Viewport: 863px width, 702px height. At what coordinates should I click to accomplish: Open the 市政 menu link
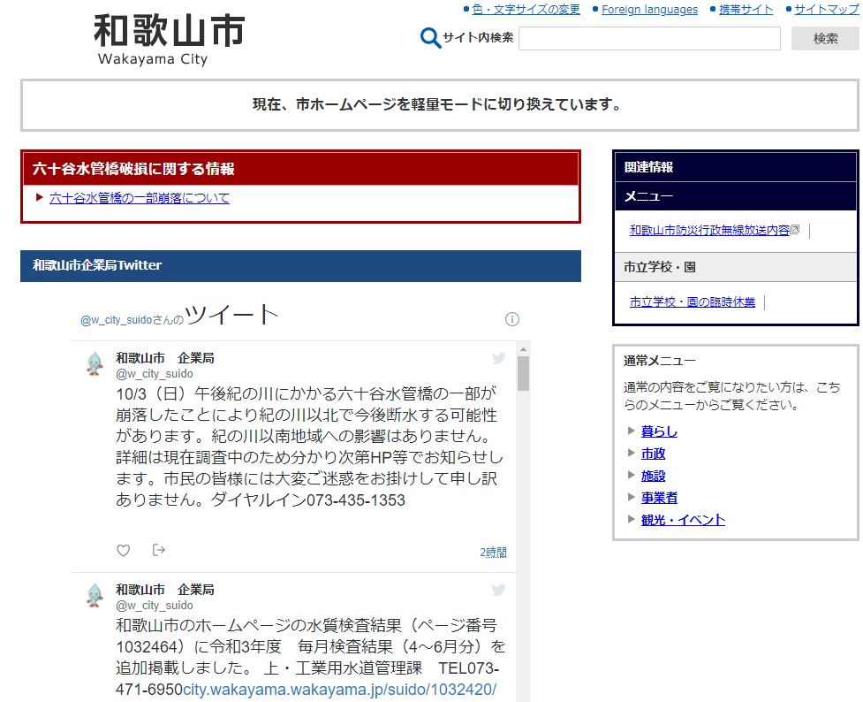654,454
